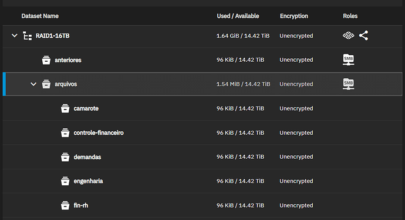Viewport: 405px width, 220px height.
Task: Click the share role icon for RAID1-16TB
Action: [364, 35]
